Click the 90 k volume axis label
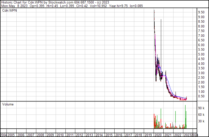The width and height of the screenshot is (209, 137). (201, 108)
